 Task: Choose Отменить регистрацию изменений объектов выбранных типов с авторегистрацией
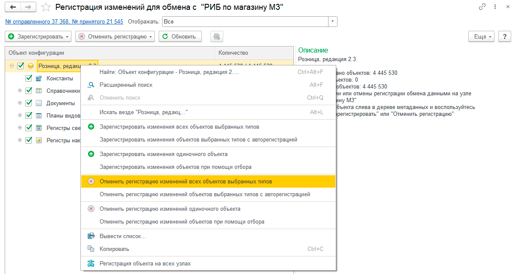click(x=208, y=194)
